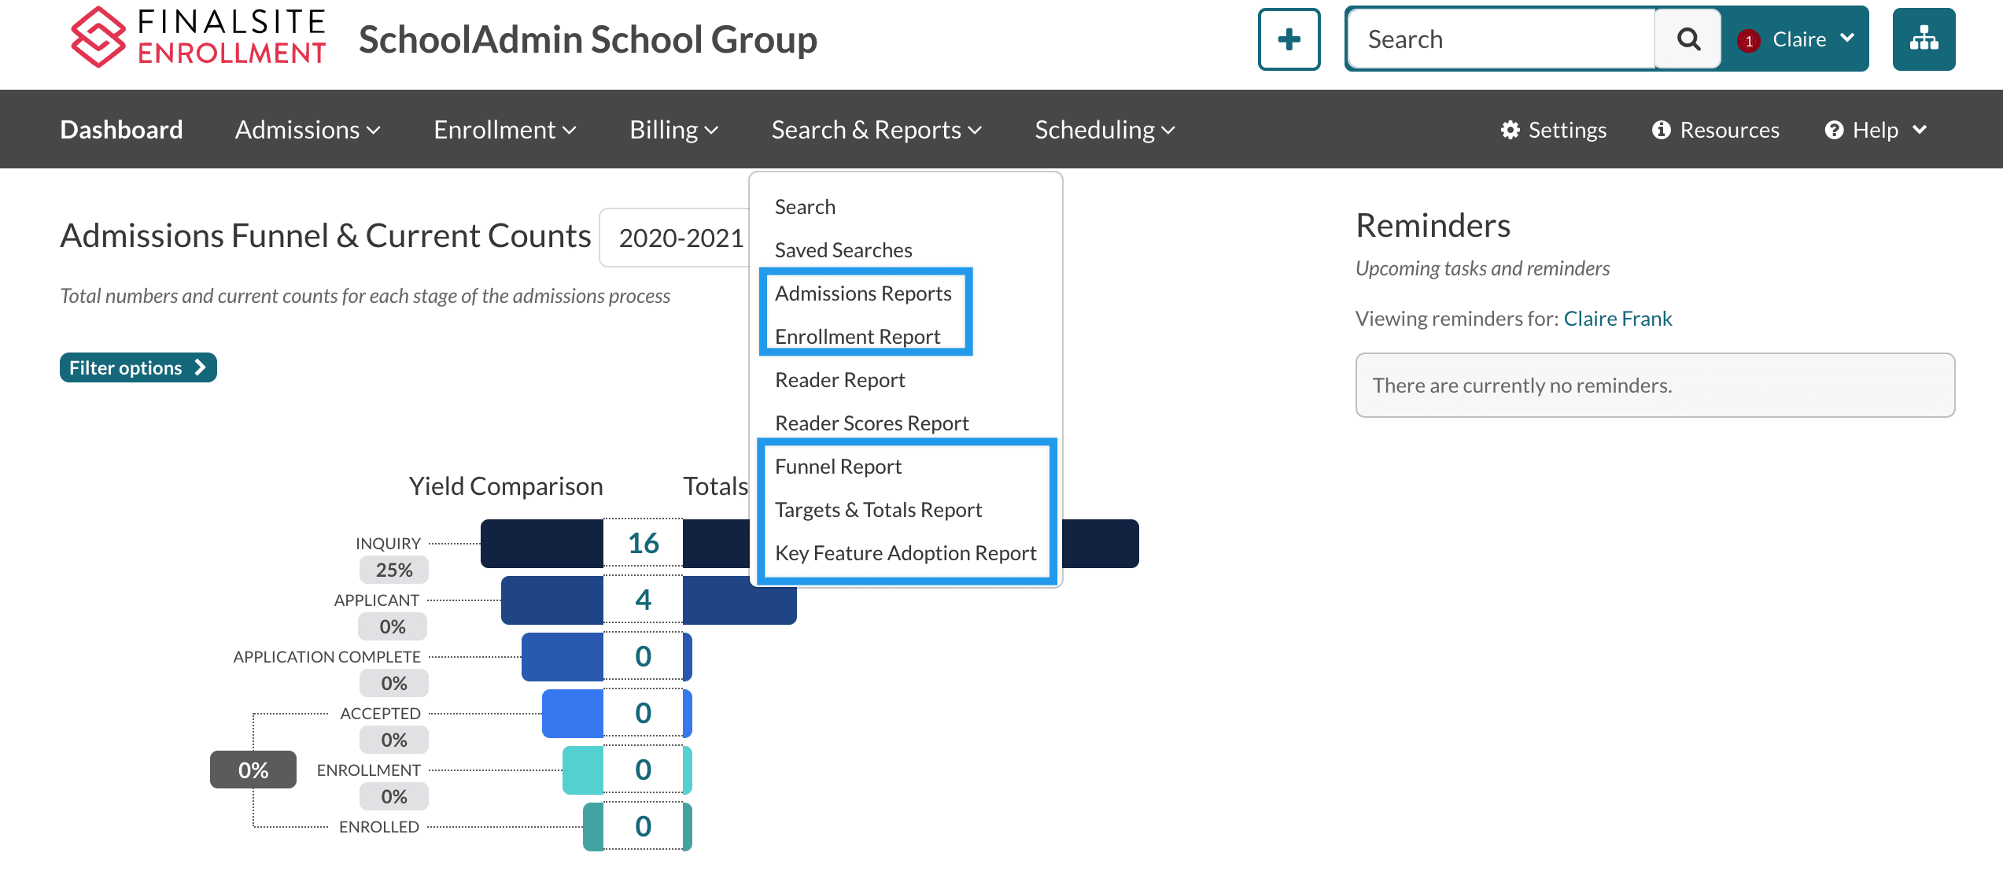Open the 2020-2021 year selector
The image size is (2003, 886).
[680, 238]
